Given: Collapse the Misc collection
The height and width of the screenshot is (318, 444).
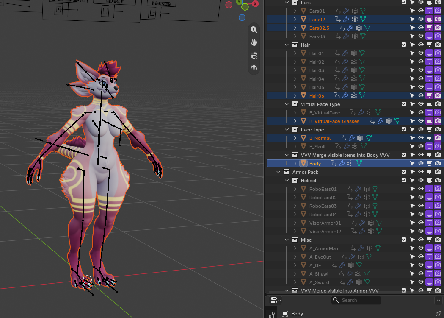Looking at the screenshot, I should coord(287,240).
